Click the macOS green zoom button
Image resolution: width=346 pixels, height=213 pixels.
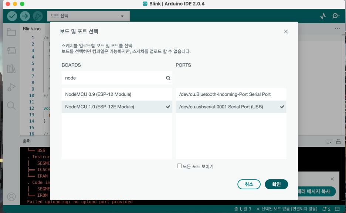coord(22,4)
